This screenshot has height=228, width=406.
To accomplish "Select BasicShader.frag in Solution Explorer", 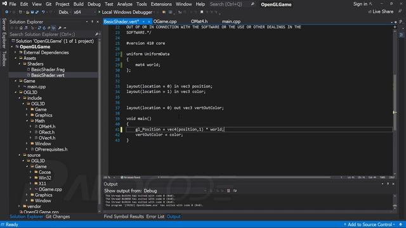I will click(48, 70).
